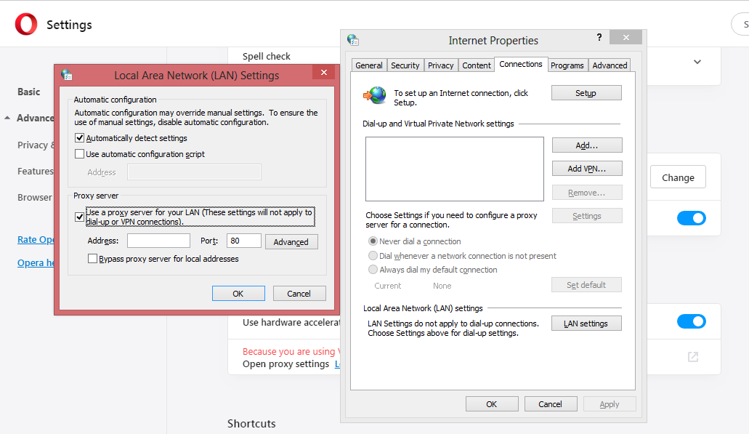This screenshot has height=434, width=749.
Task: Click the Add VPN button
Action: pos(586,168)
